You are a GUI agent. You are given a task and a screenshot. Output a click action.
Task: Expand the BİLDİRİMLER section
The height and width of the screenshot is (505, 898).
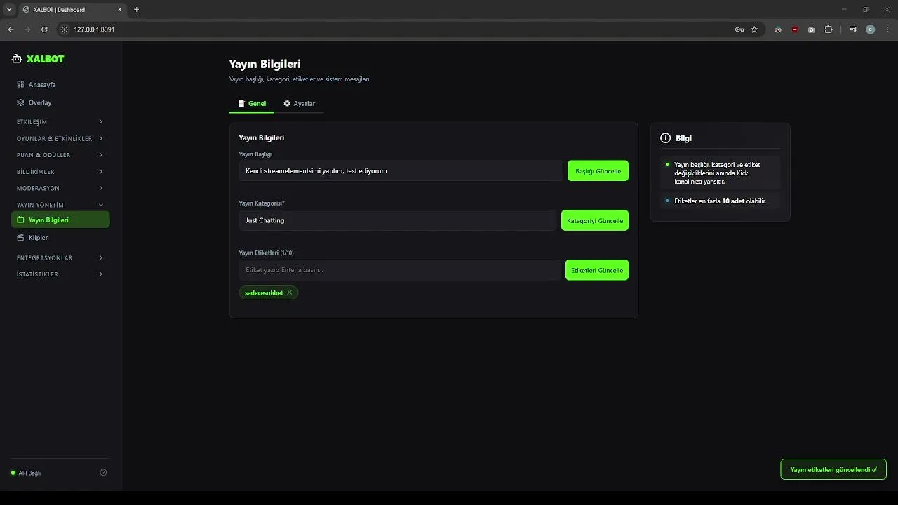tap(60, 172)
